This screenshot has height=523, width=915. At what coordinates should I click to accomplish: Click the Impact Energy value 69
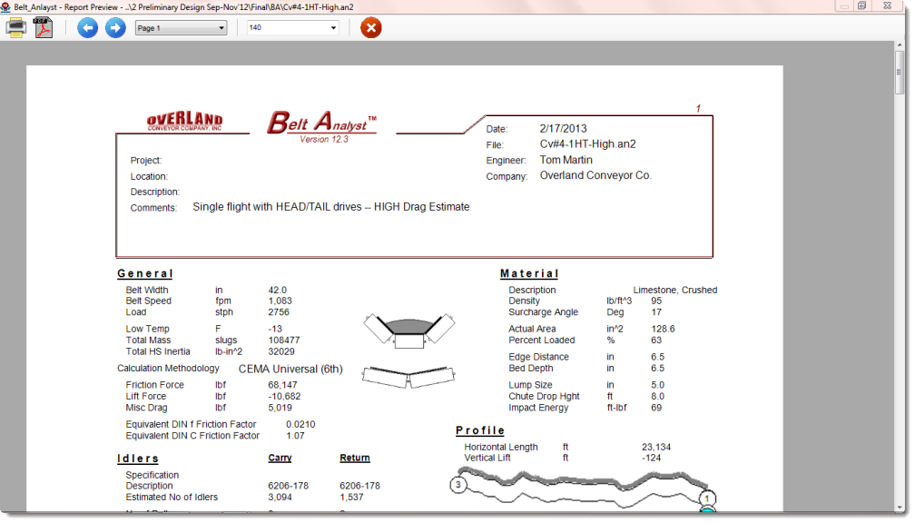[656, 408]
